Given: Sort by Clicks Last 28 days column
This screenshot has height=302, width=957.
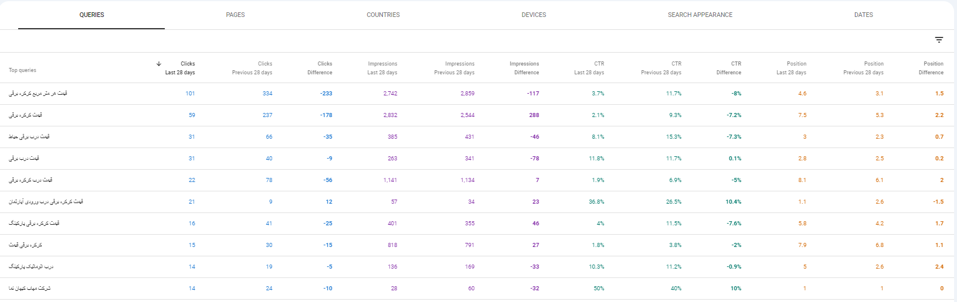Looking at the screenshot, I should (180, 68).
